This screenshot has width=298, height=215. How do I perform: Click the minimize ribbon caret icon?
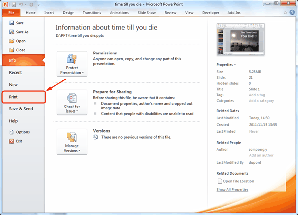pos(285,13)
